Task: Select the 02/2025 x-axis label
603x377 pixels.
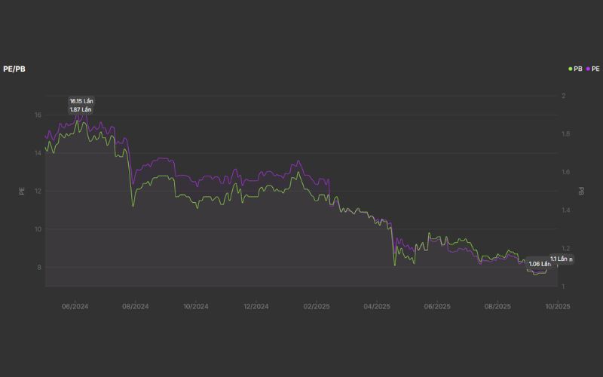Action: pos(316,306)
